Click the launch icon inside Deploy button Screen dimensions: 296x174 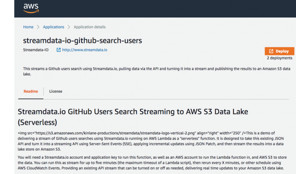(x=270, y=51)
